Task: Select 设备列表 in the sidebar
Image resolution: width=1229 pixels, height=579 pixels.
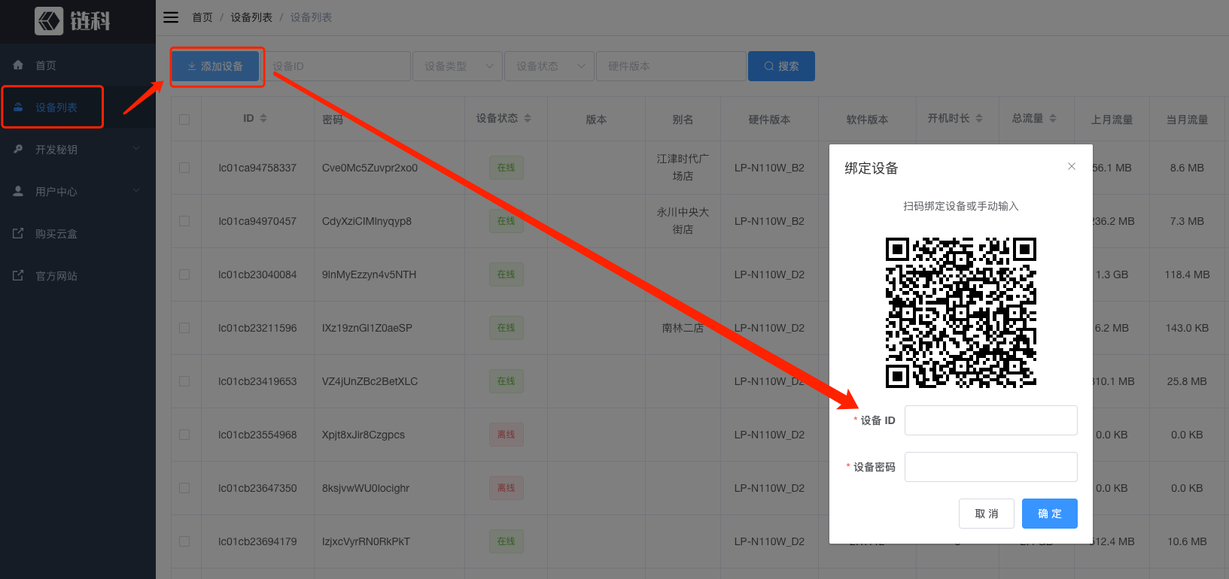Action: coord(78,108)
